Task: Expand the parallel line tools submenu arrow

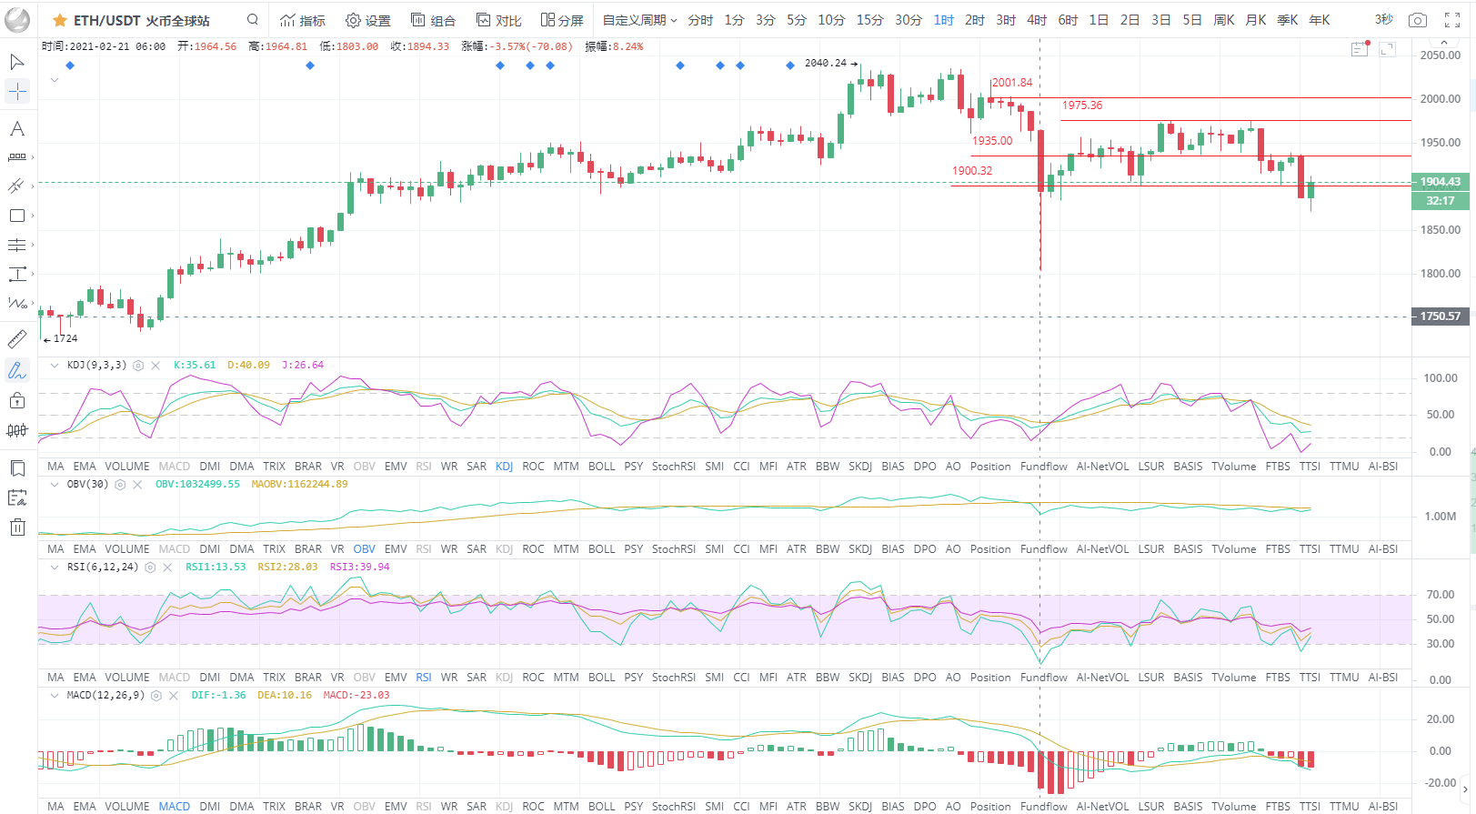Action: (33, 186)
